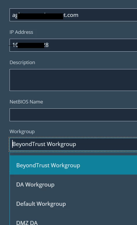The width and height of the screenshot is (137, 225).
Task: Pick the DMZ DA entry
Action: pos(73,219)
